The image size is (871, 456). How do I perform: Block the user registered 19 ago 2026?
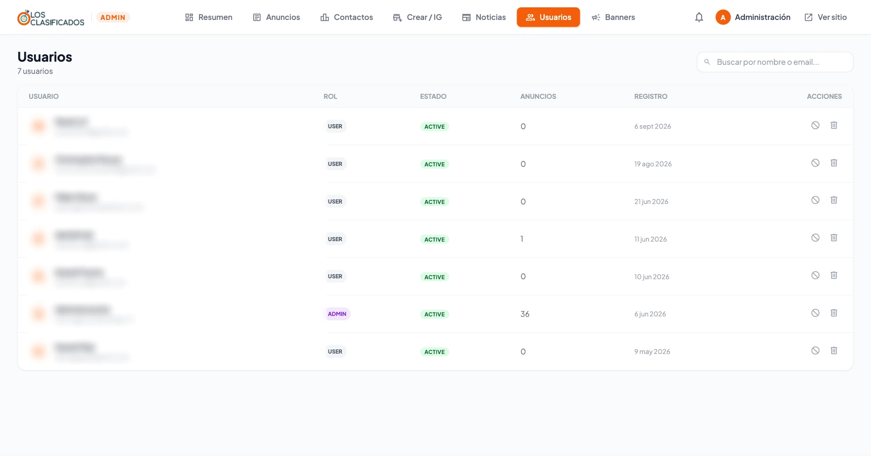coord(815,163)
